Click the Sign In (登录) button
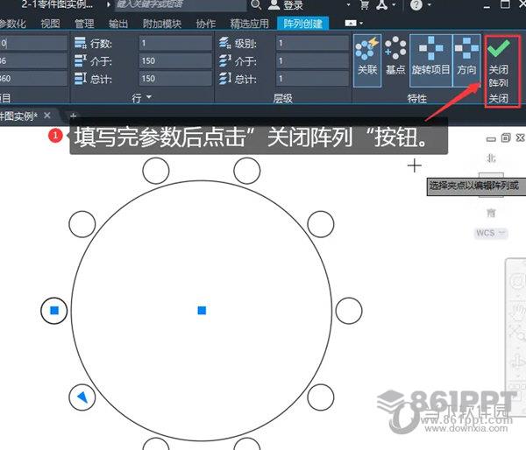The width and height of the screenshot is (526, 450). point(291,5)
